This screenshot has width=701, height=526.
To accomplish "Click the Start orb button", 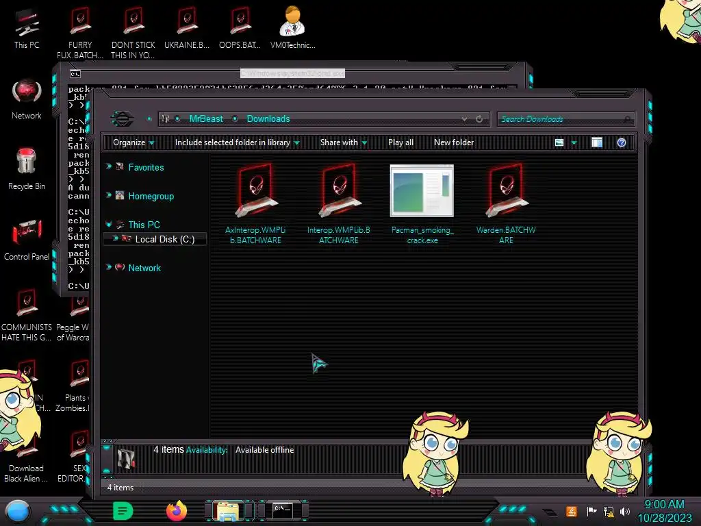I will 18,512.
